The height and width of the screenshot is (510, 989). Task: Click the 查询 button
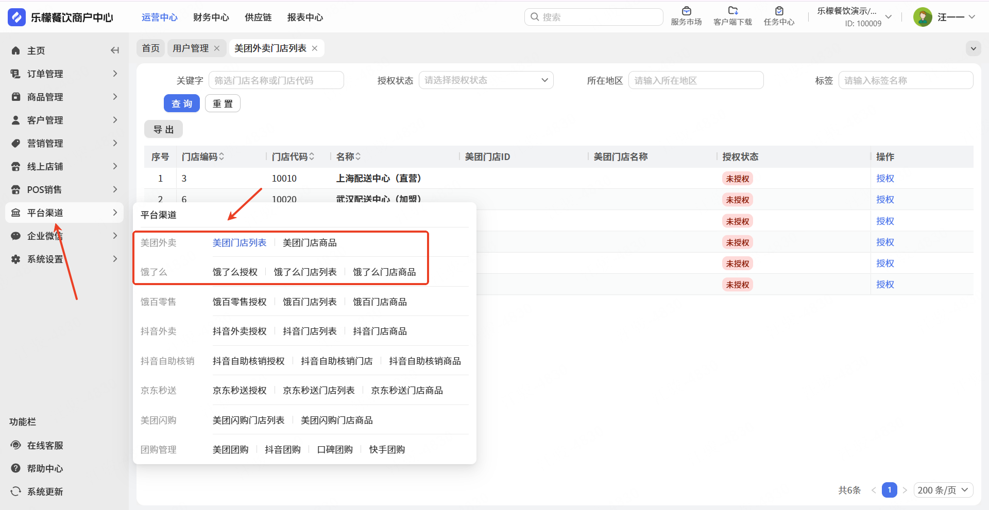182,103
